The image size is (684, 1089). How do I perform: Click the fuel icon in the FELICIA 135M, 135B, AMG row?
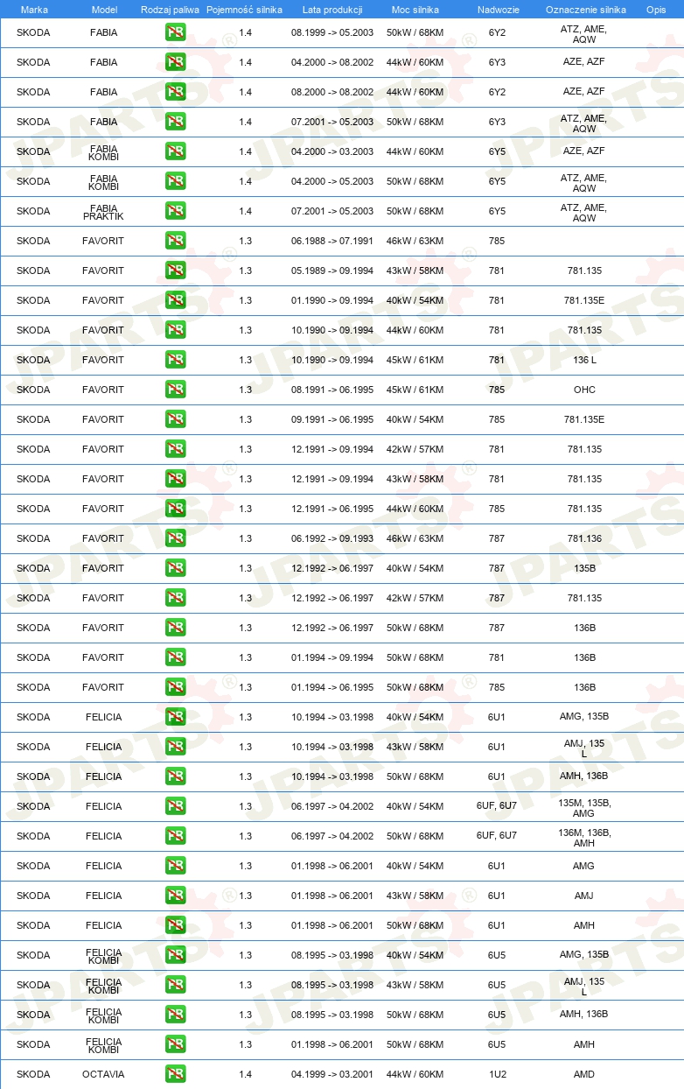coord(176,806)
